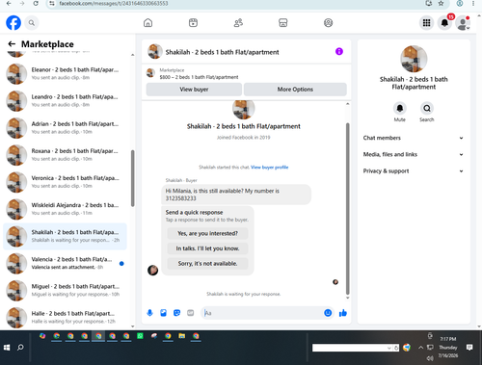The image size is (482, 365).
Task: Open Eleanor conversation in chat list
Action: [x=65, y=73]
